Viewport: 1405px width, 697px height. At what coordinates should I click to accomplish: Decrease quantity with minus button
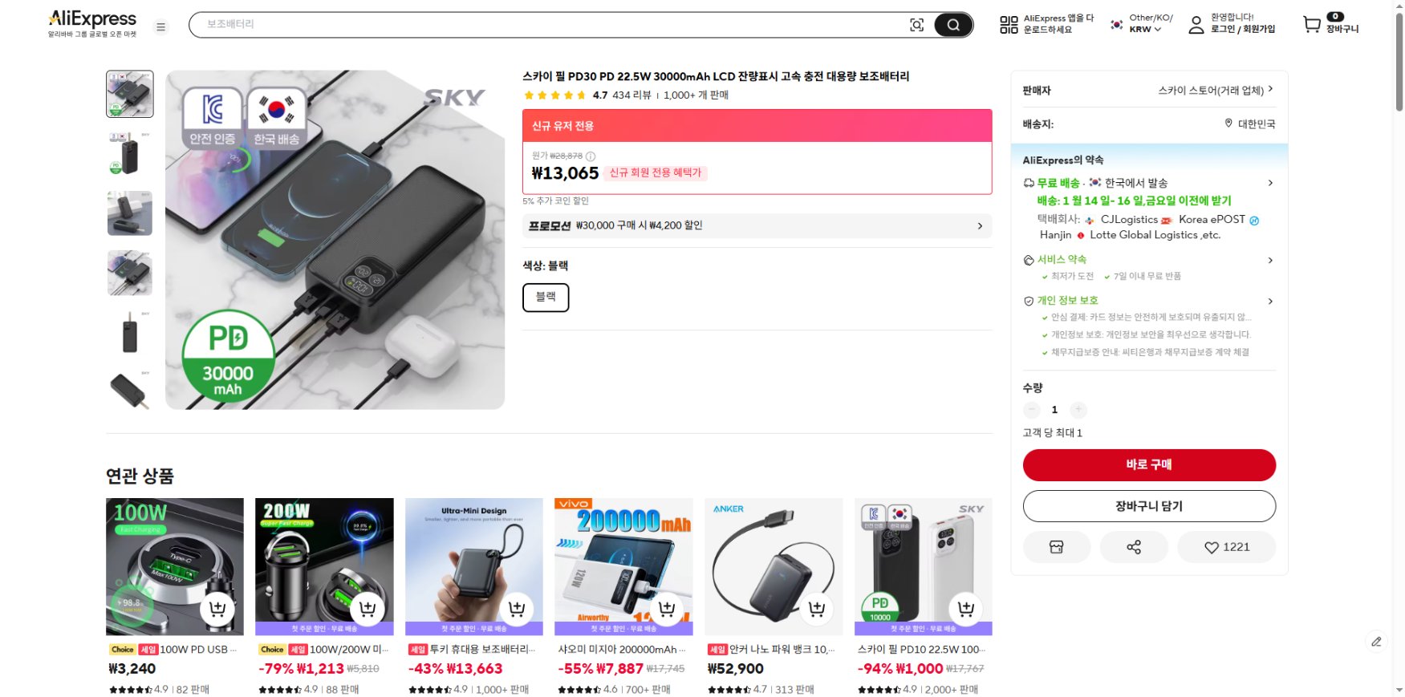1032,410
